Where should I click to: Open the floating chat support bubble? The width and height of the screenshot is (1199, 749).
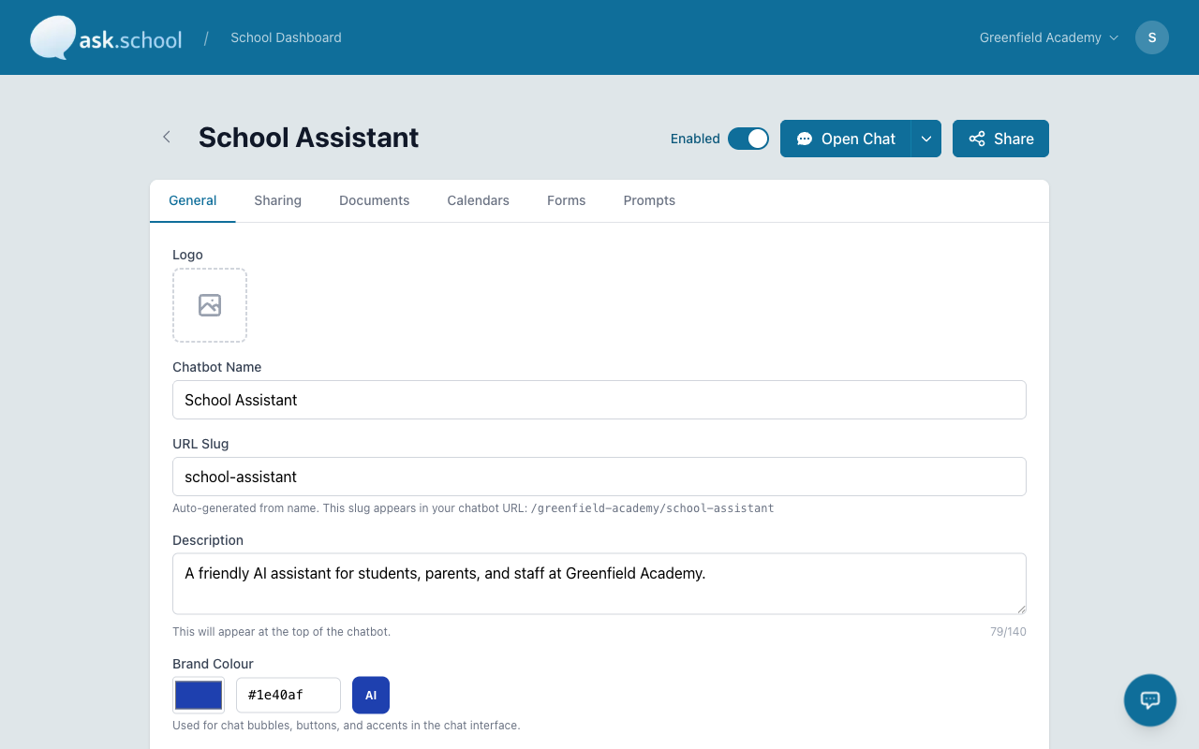(1150, 700)
